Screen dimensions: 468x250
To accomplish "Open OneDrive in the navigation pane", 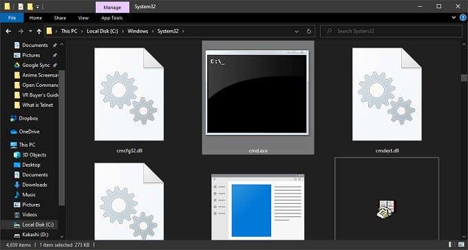I will [29, 132].
